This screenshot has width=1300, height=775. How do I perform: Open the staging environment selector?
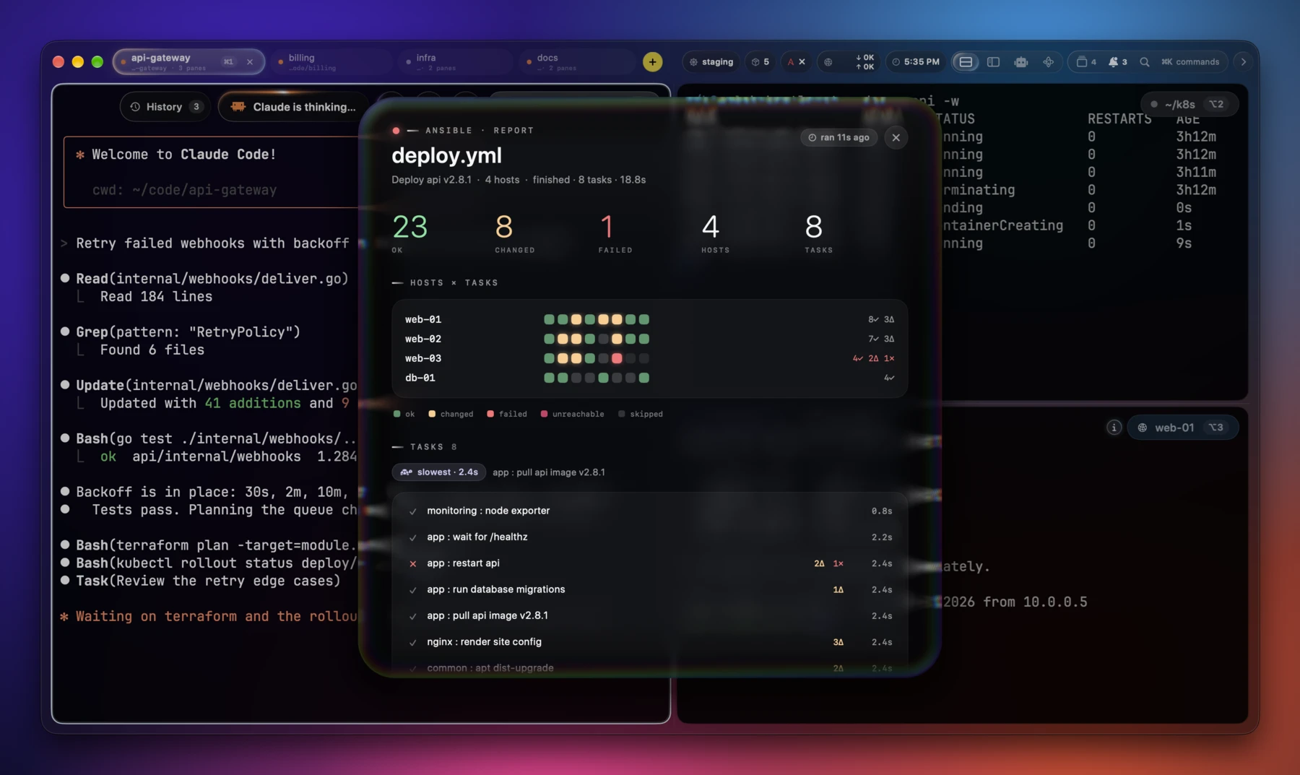click(711, 62)
